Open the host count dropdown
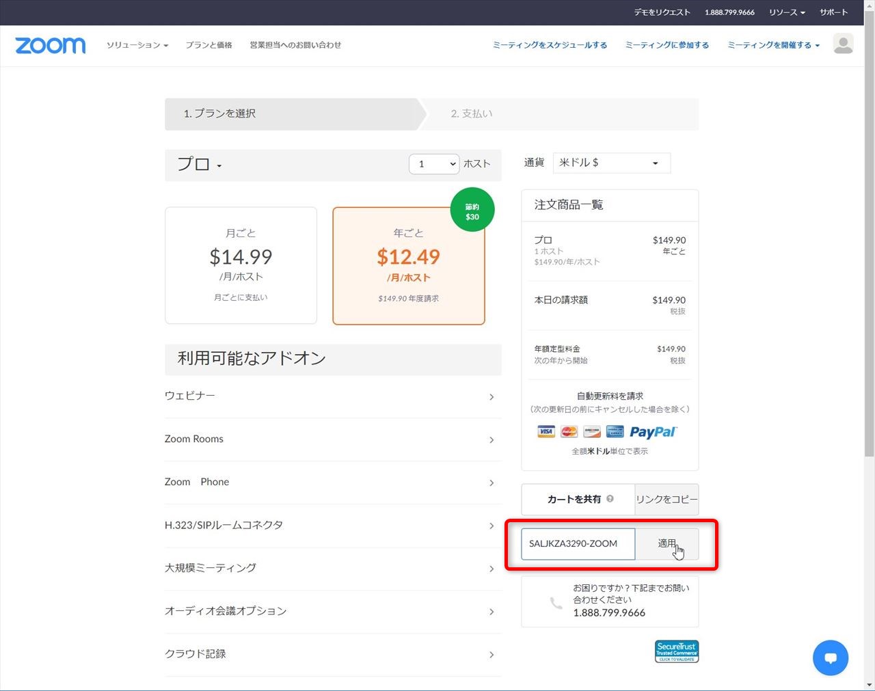Image resolution: width=875 pixels, height=691 pixels. pyautogui.click(x=434, y=164)
